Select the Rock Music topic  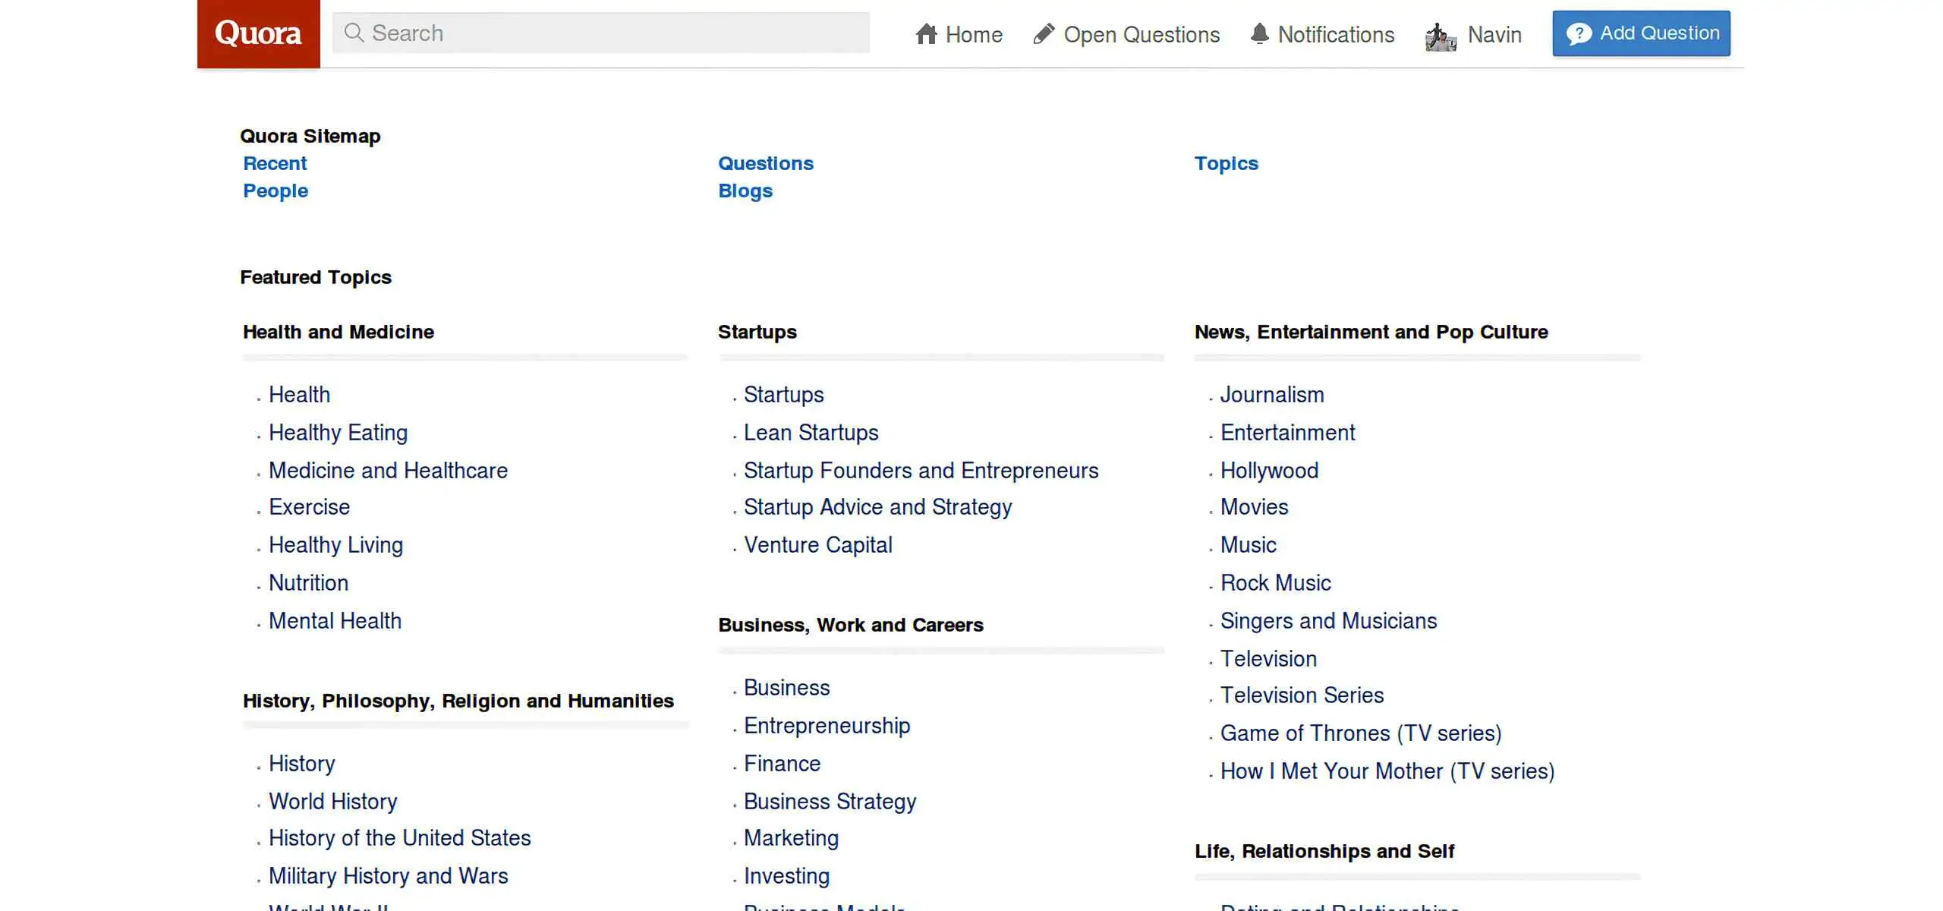(1275, 582)
